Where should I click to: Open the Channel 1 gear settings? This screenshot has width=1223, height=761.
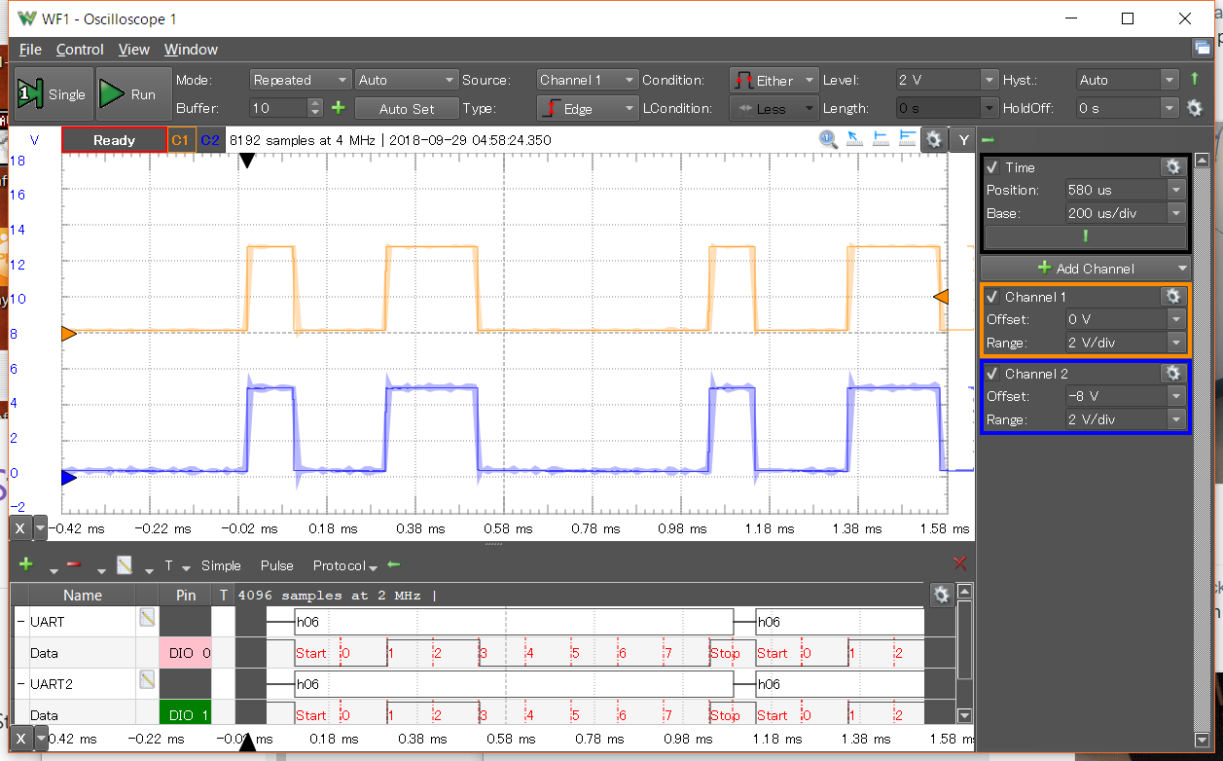(x=1172, y=296)
